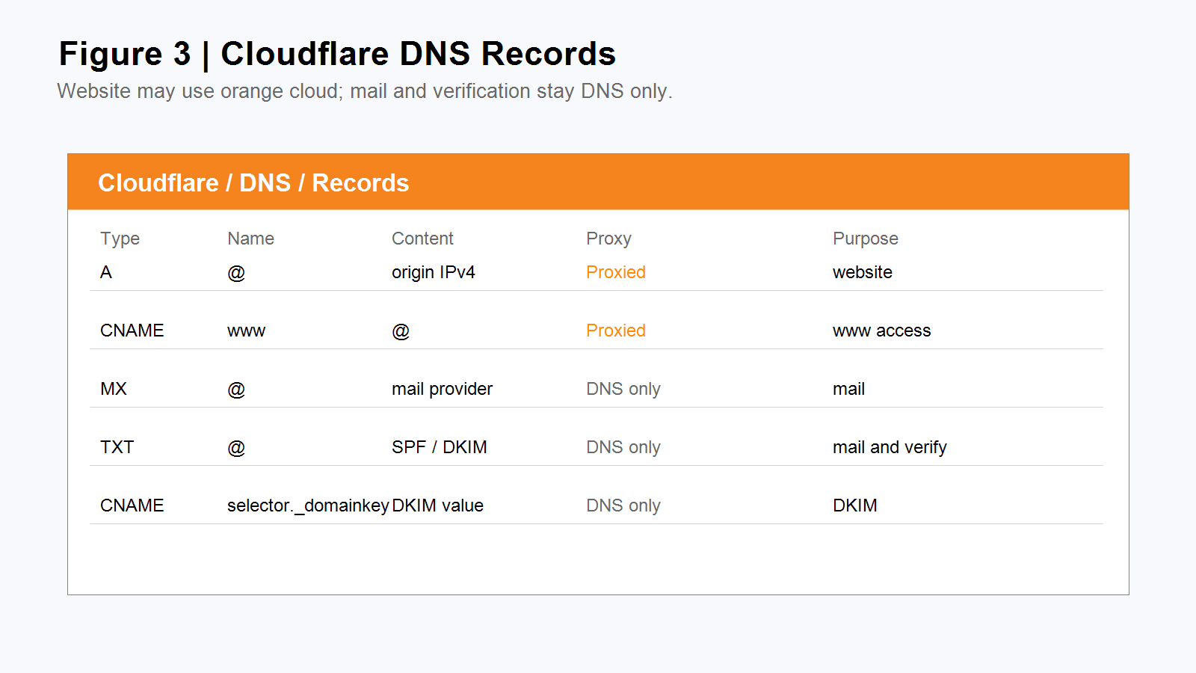
Task: Select the 'www' name cell
Action: point(247,331)
